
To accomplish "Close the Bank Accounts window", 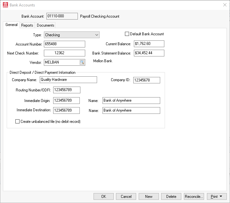I will 225,5.
